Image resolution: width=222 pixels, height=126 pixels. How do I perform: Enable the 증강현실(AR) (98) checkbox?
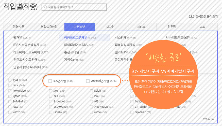[x=50, y=107]
